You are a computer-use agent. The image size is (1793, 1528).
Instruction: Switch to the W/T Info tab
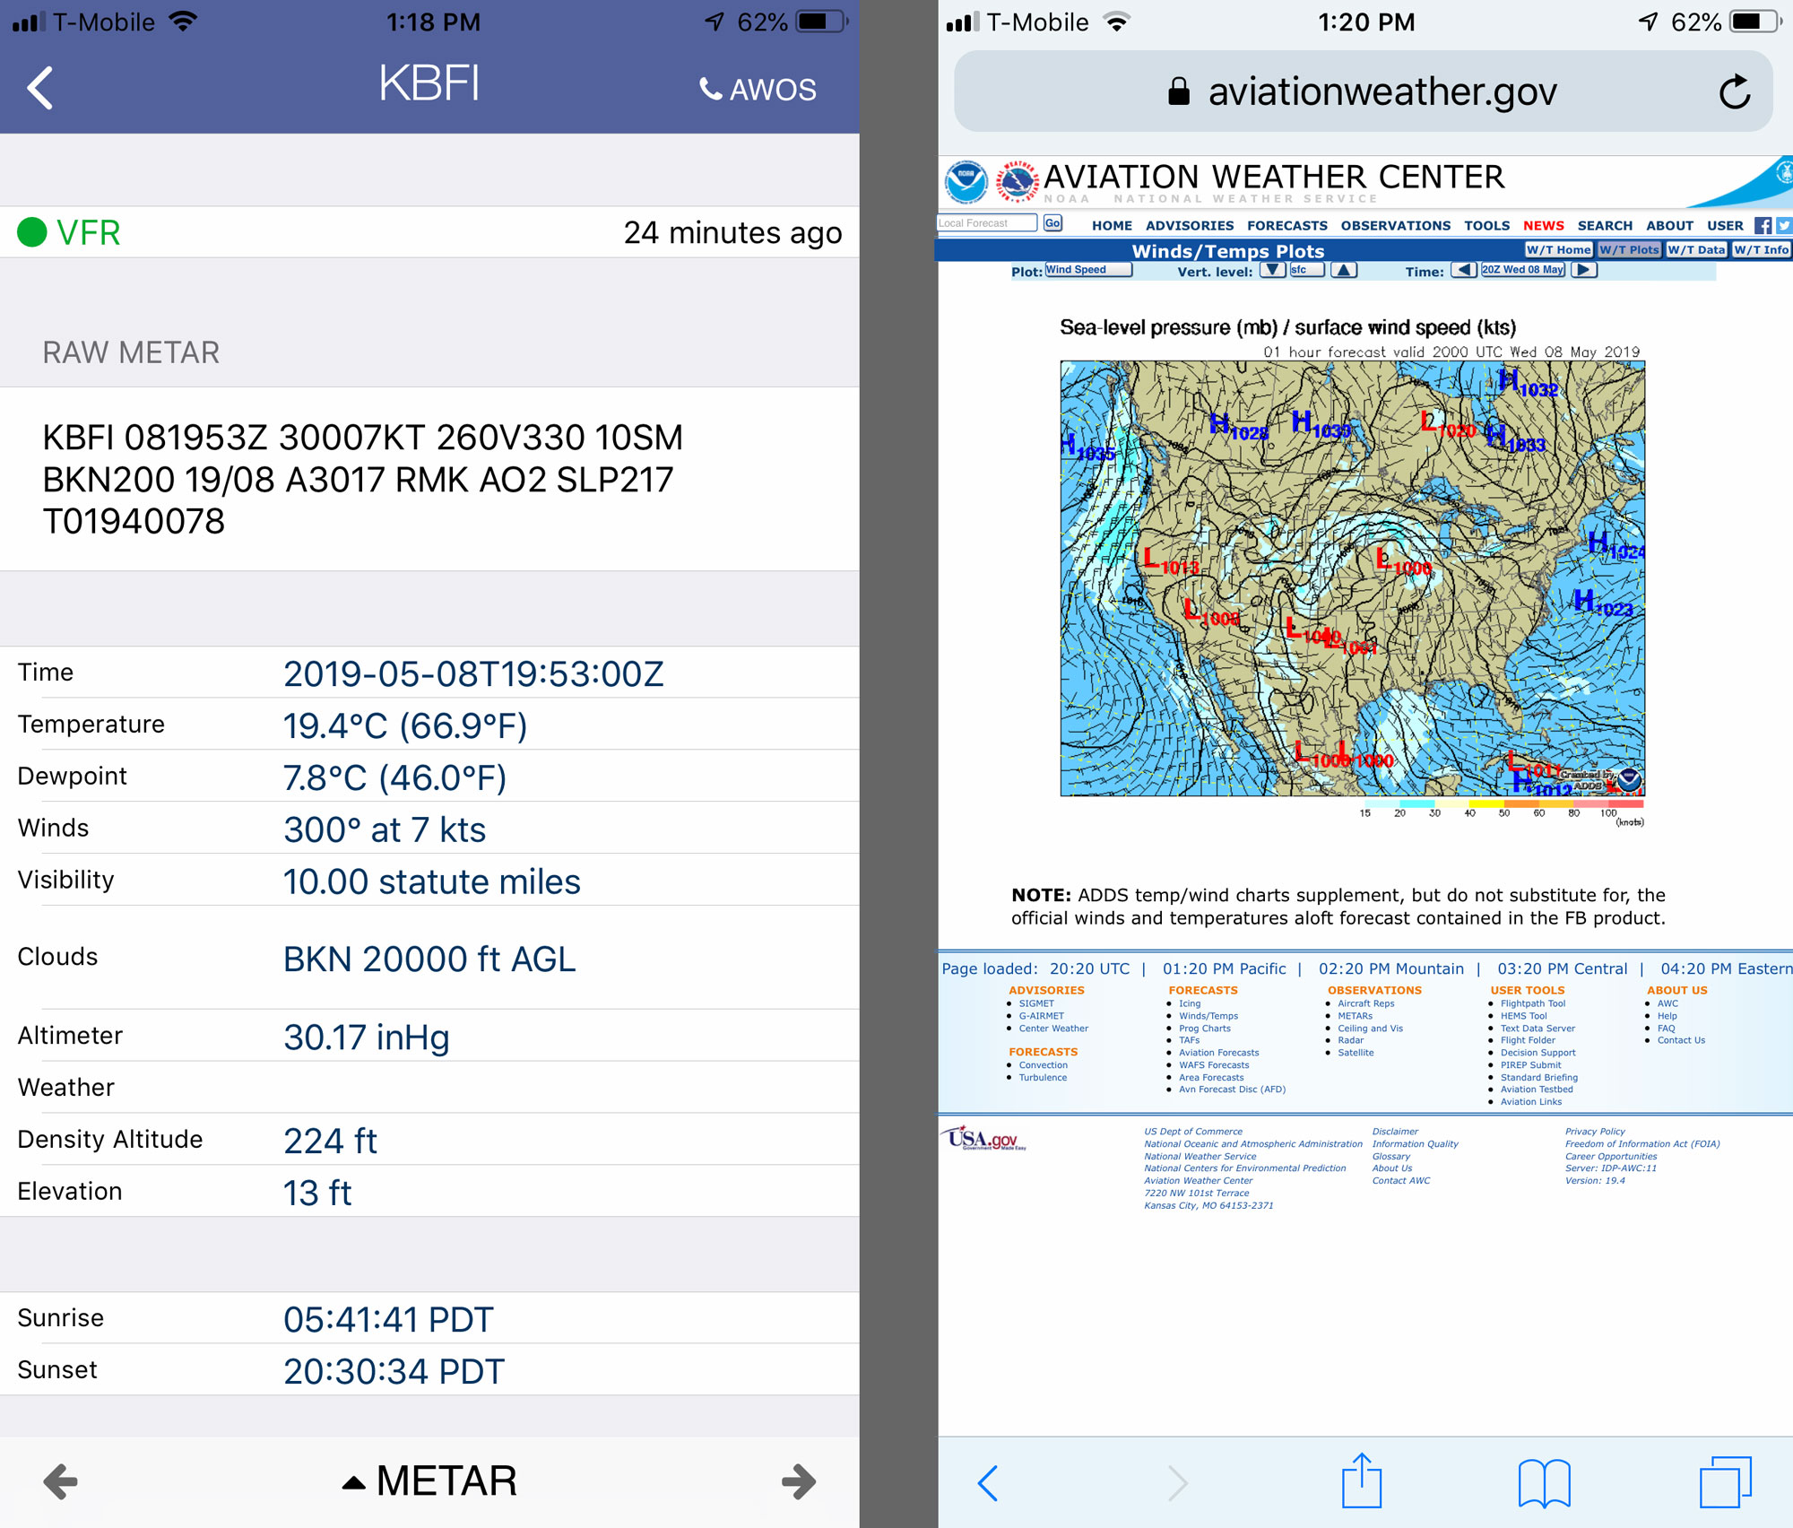(1762, 250)
